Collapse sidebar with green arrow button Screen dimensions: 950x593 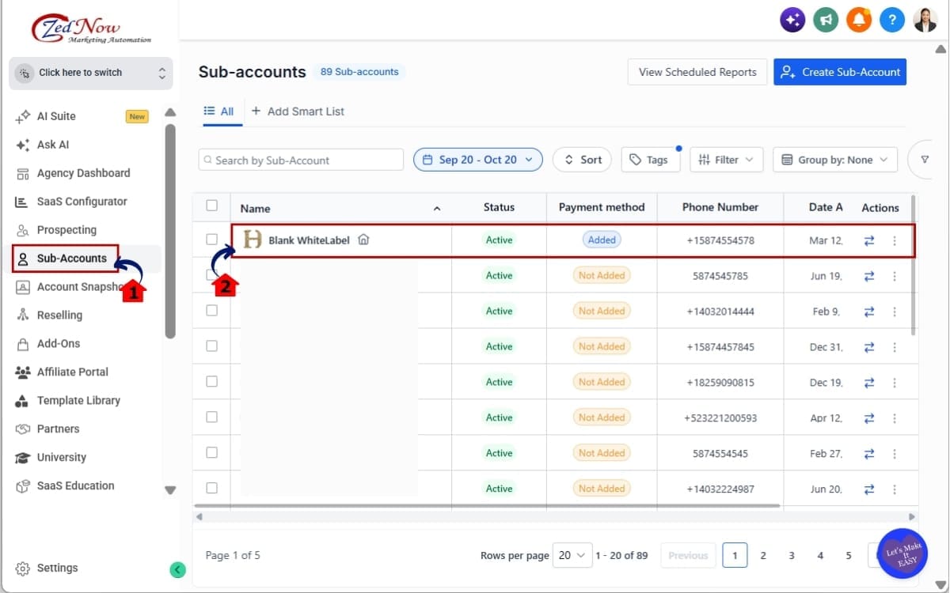coord(178,569)
